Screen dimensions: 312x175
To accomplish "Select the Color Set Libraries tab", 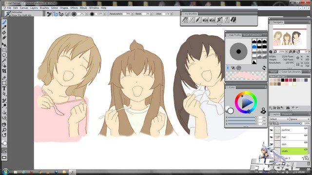I will [291, 71].
